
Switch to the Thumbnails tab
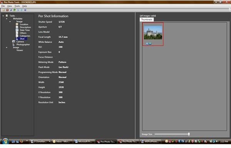pos(147,19)
